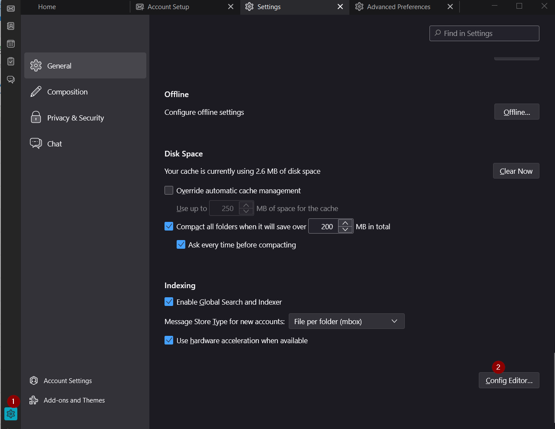Screen dimensions: 555x429
Task: Toggle Use hardware acceleration when available
Action: 169,341
